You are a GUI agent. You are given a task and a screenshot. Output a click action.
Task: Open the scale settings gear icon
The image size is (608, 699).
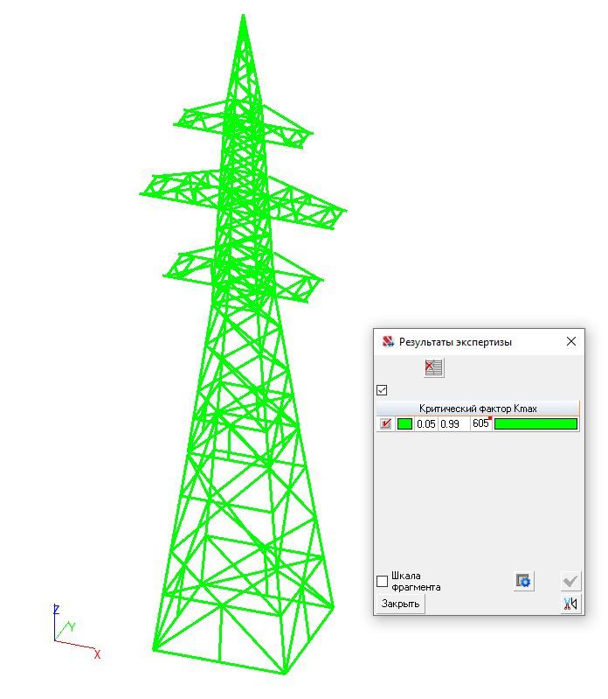(523, 581)
